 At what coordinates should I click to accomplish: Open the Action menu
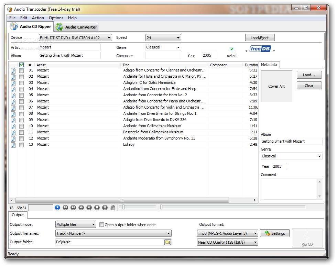point(38,18)
